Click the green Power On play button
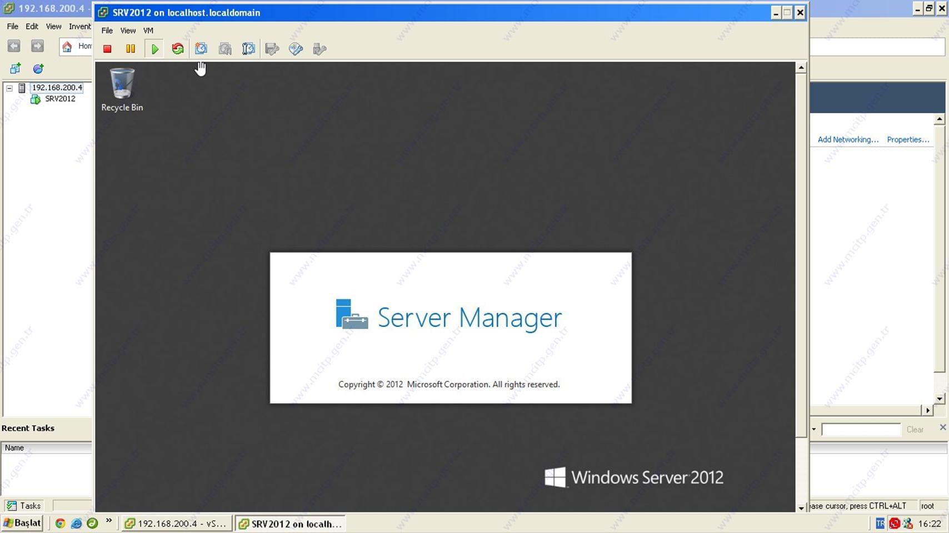This screenshot has height=533, width=949. tap(154, 49)
